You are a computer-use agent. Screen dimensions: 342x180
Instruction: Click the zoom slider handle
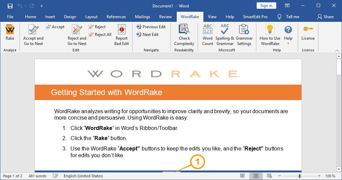[300, 176]
